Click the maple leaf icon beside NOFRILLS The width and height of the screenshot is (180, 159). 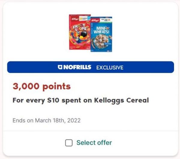coord(60,67)
